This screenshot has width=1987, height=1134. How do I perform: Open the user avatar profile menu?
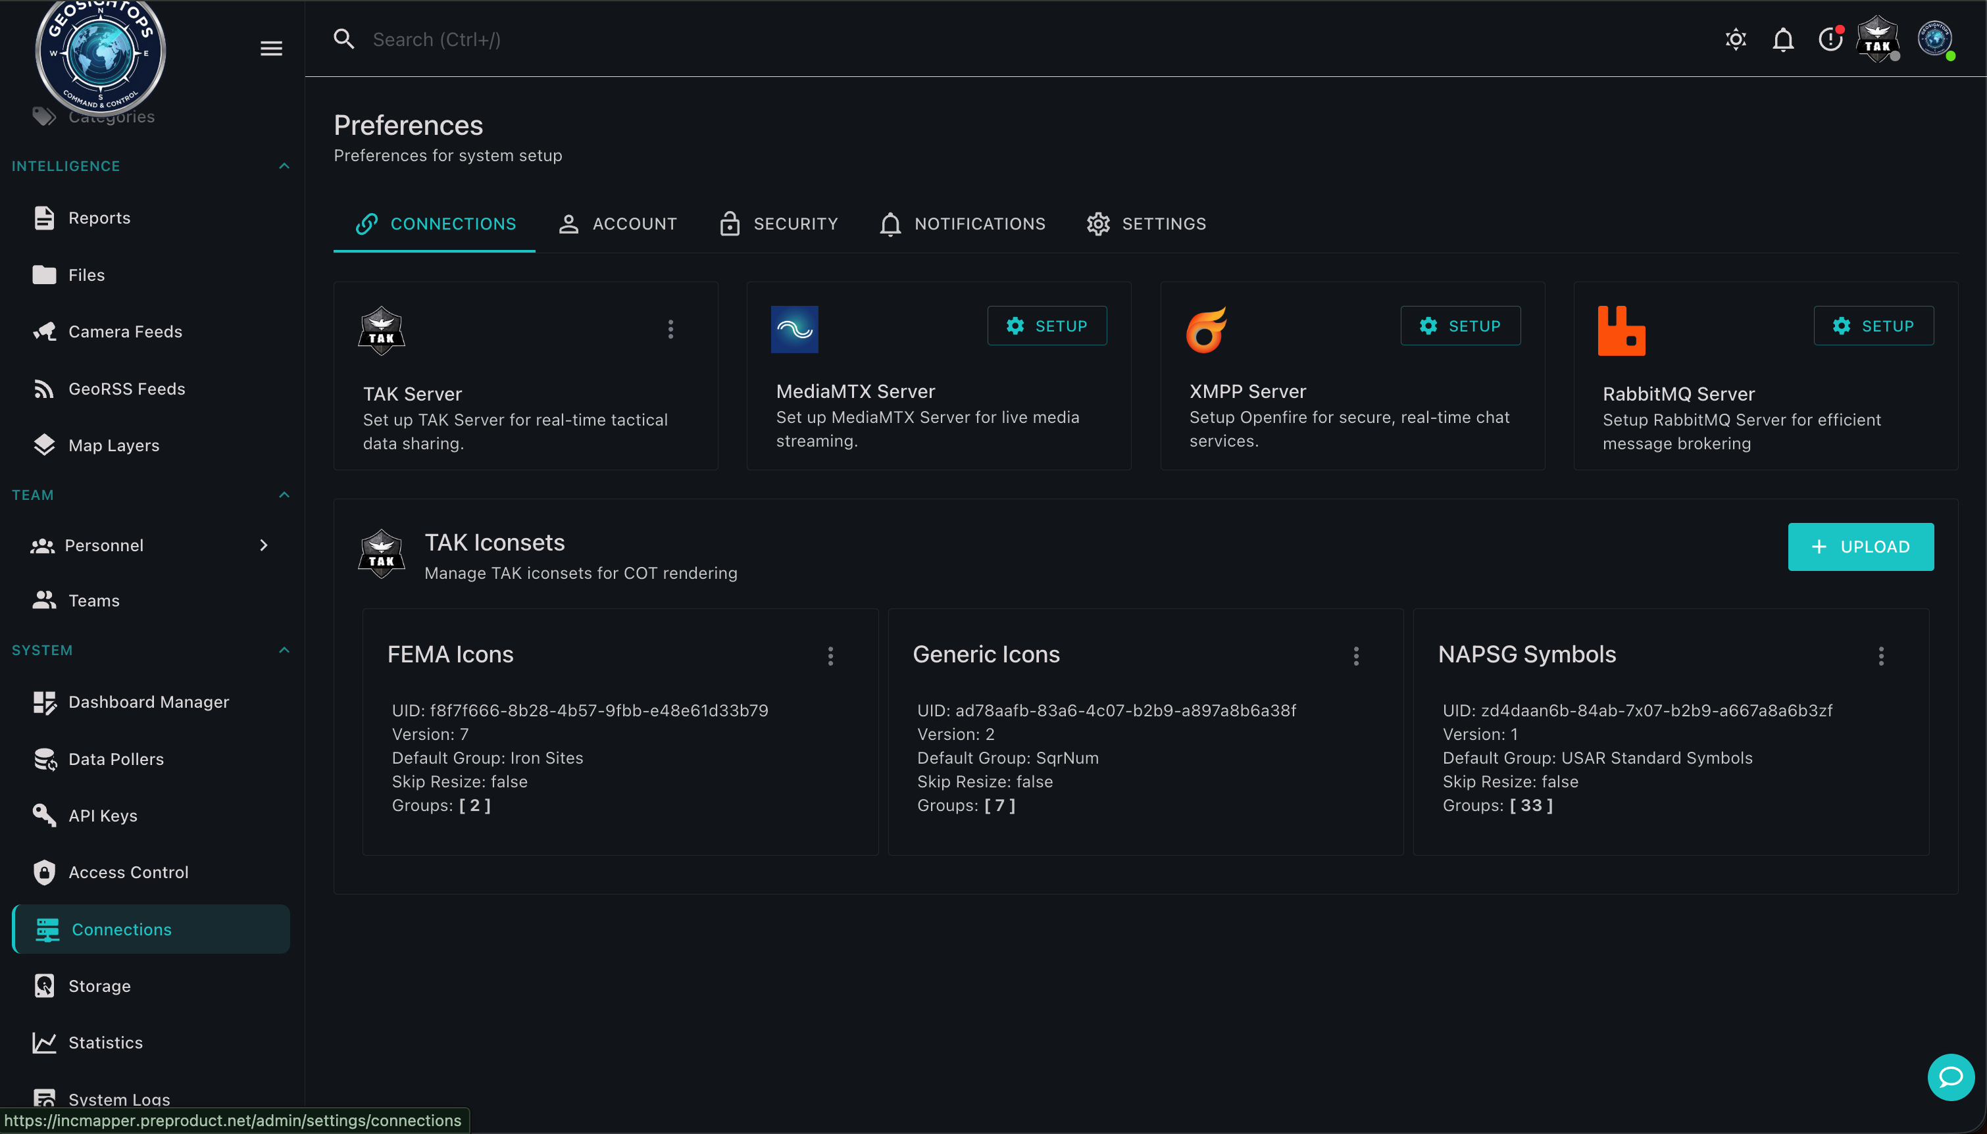pos(1935,38)
